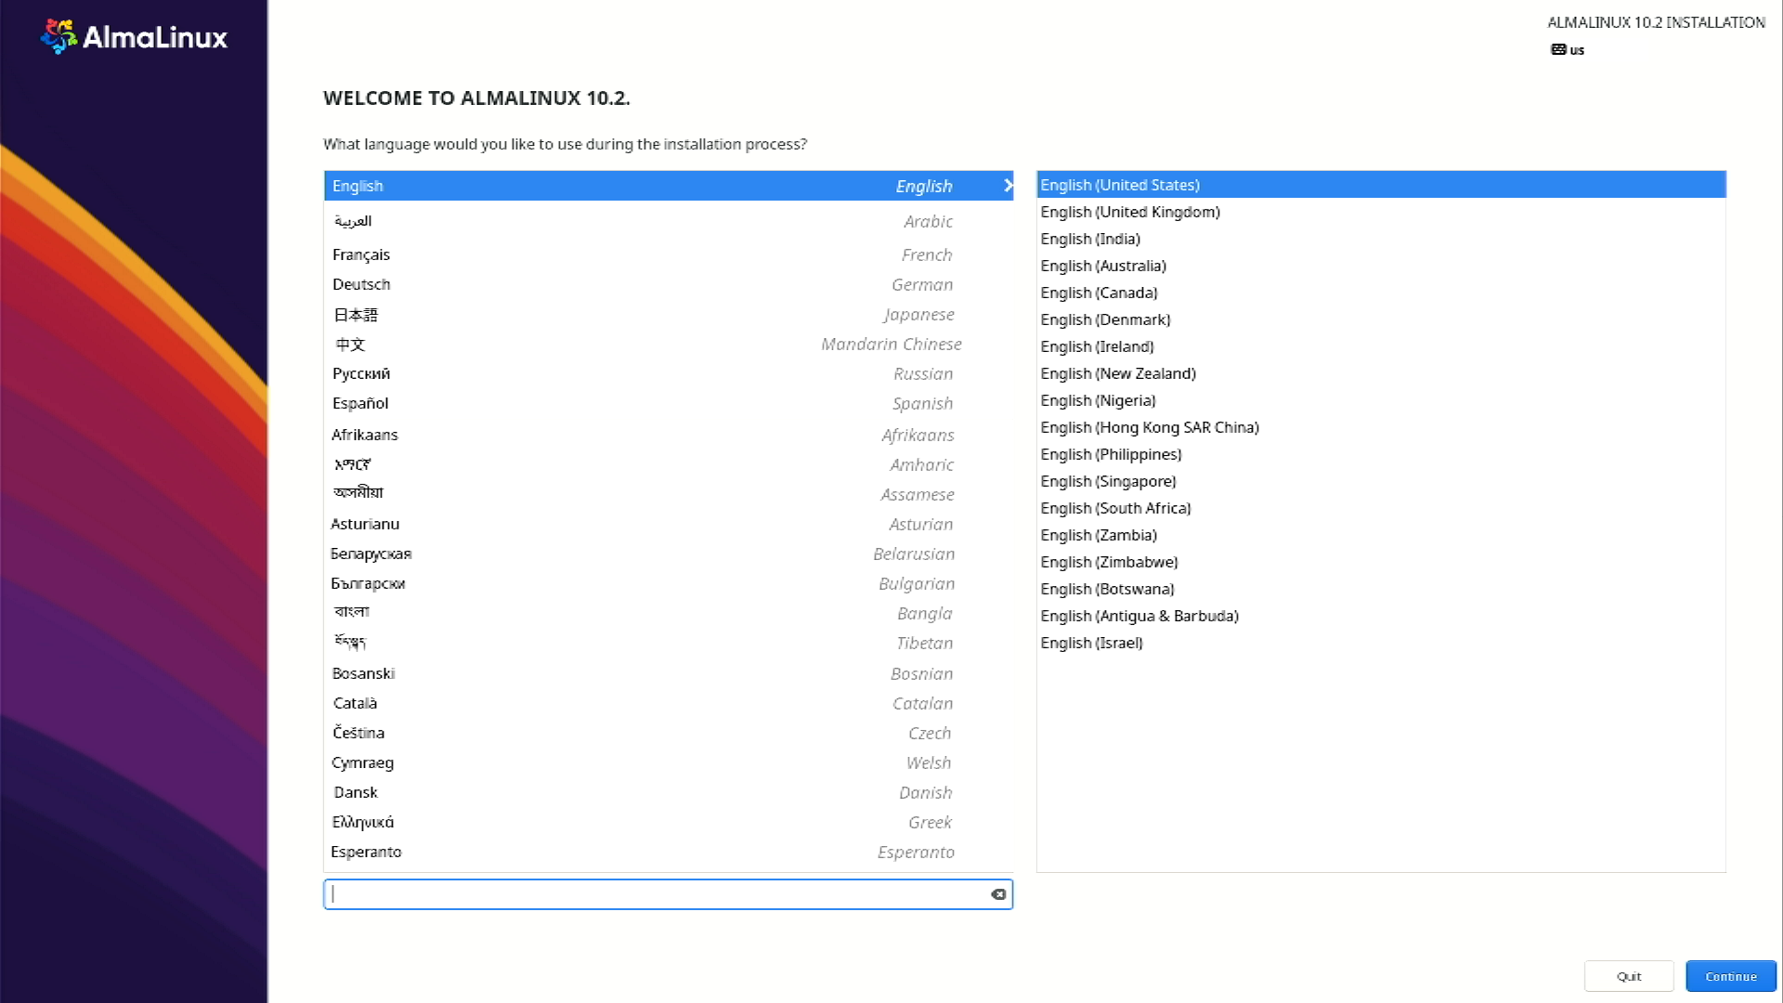Image resolution: width=1783 pixels, height=1003 pixels.
Task: Choose Deutsch (German) language
Action: [669, 284]
